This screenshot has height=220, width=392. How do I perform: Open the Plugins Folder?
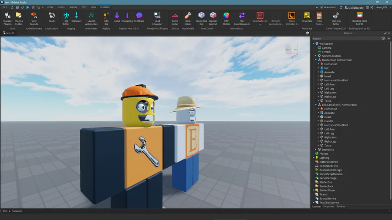click(19, 19)
